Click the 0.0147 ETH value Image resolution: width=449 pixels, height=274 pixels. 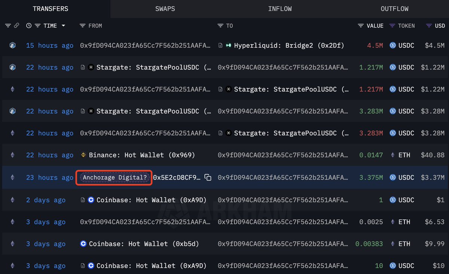click(371, 155)
